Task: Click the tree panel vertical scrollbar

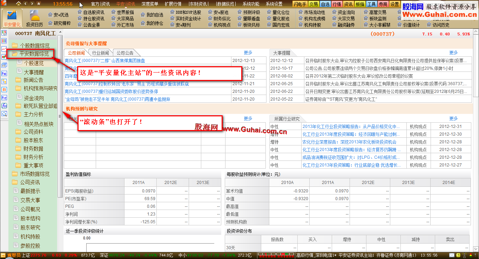Action: [60, 116]
